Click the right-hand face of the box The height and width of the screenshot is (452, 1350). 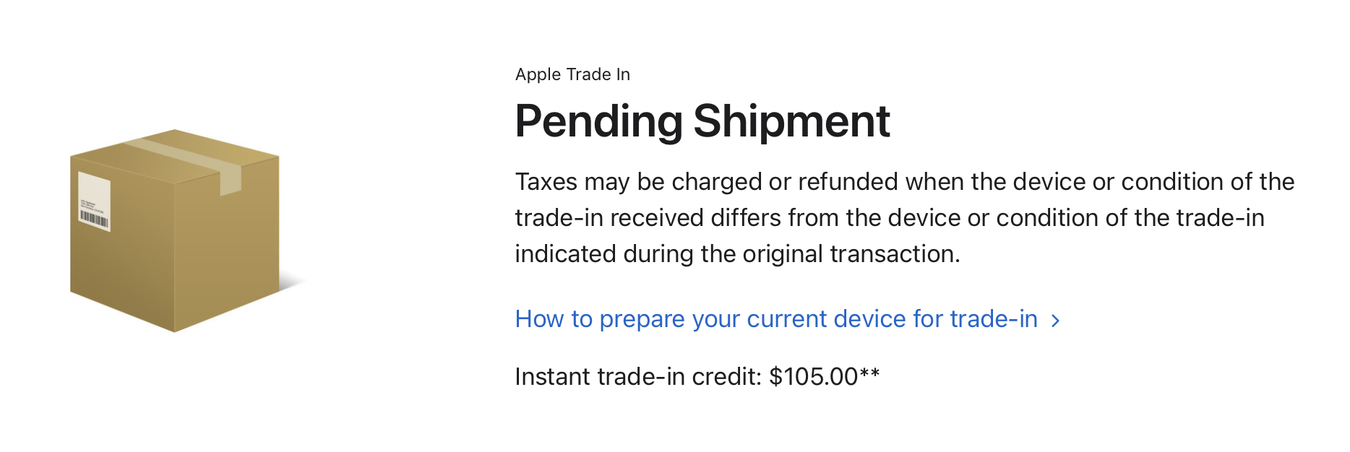point(226,245)
